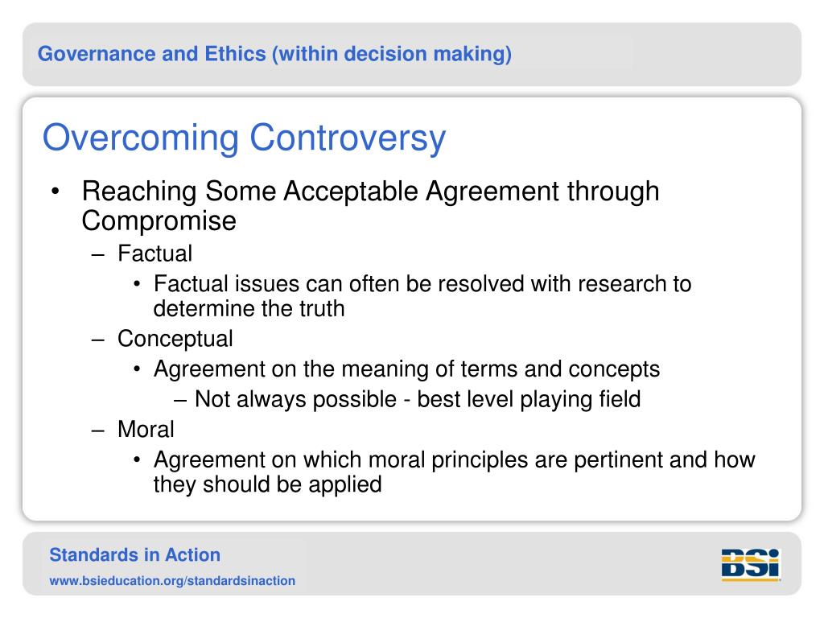Click the determine the truth text

(249, 308)
